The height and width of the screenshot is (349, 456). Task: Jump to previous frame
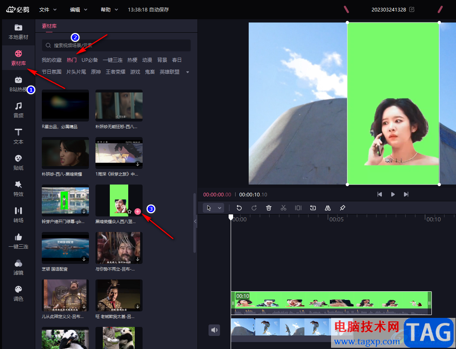(379, 194)
